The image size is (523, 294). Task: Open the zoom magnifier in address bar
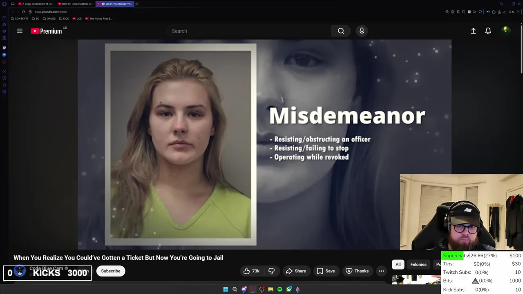[447, 12]
